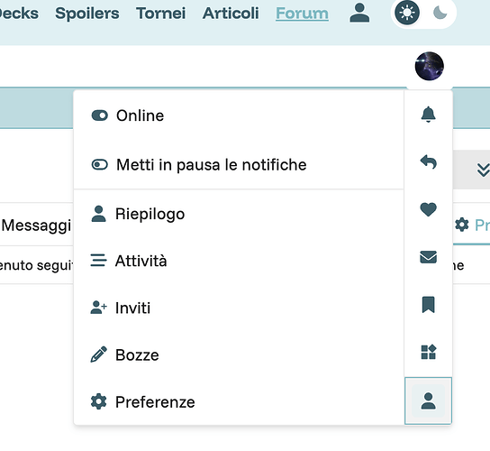490x451 pixels.
Task: Select the profile person tab
Action: (x=428, y=400)
